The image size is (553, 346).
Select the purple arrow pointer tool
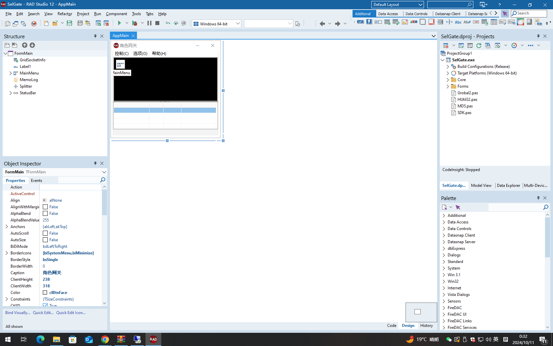[x=505, y=14]
